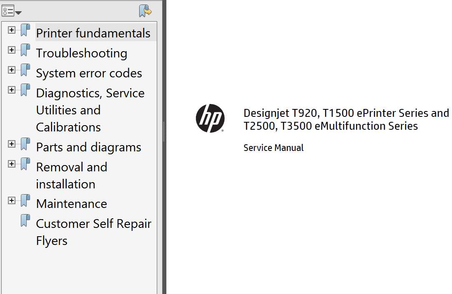Image resolution: width=452 pixels, height=294 pixels.
Task: Click the Removal and installation bookmark icon
Action: (25, 164)
